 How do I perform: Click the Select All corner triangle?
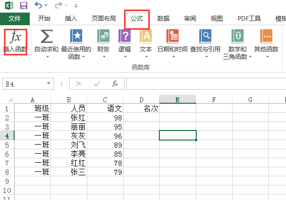pos(10,99)
